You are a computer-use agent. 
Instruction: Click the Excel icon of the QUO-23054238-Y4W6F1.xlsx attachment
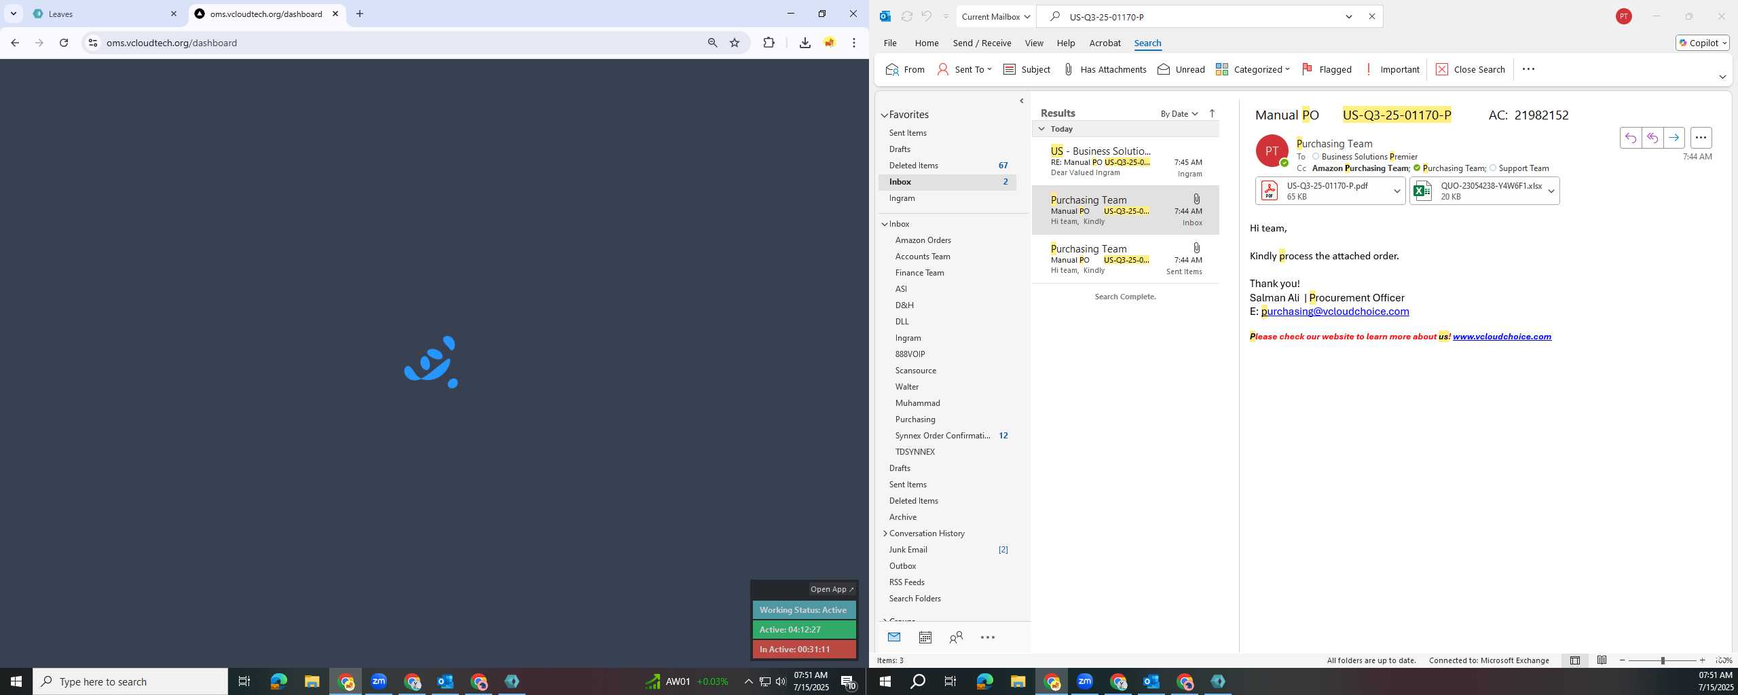click(x=1423, y=191)
